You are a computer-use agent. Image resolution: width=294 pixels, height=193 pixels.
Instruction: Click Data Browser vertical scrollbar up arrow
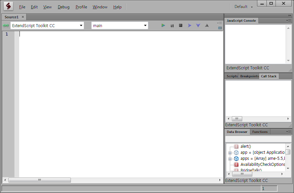pos(288,146)
